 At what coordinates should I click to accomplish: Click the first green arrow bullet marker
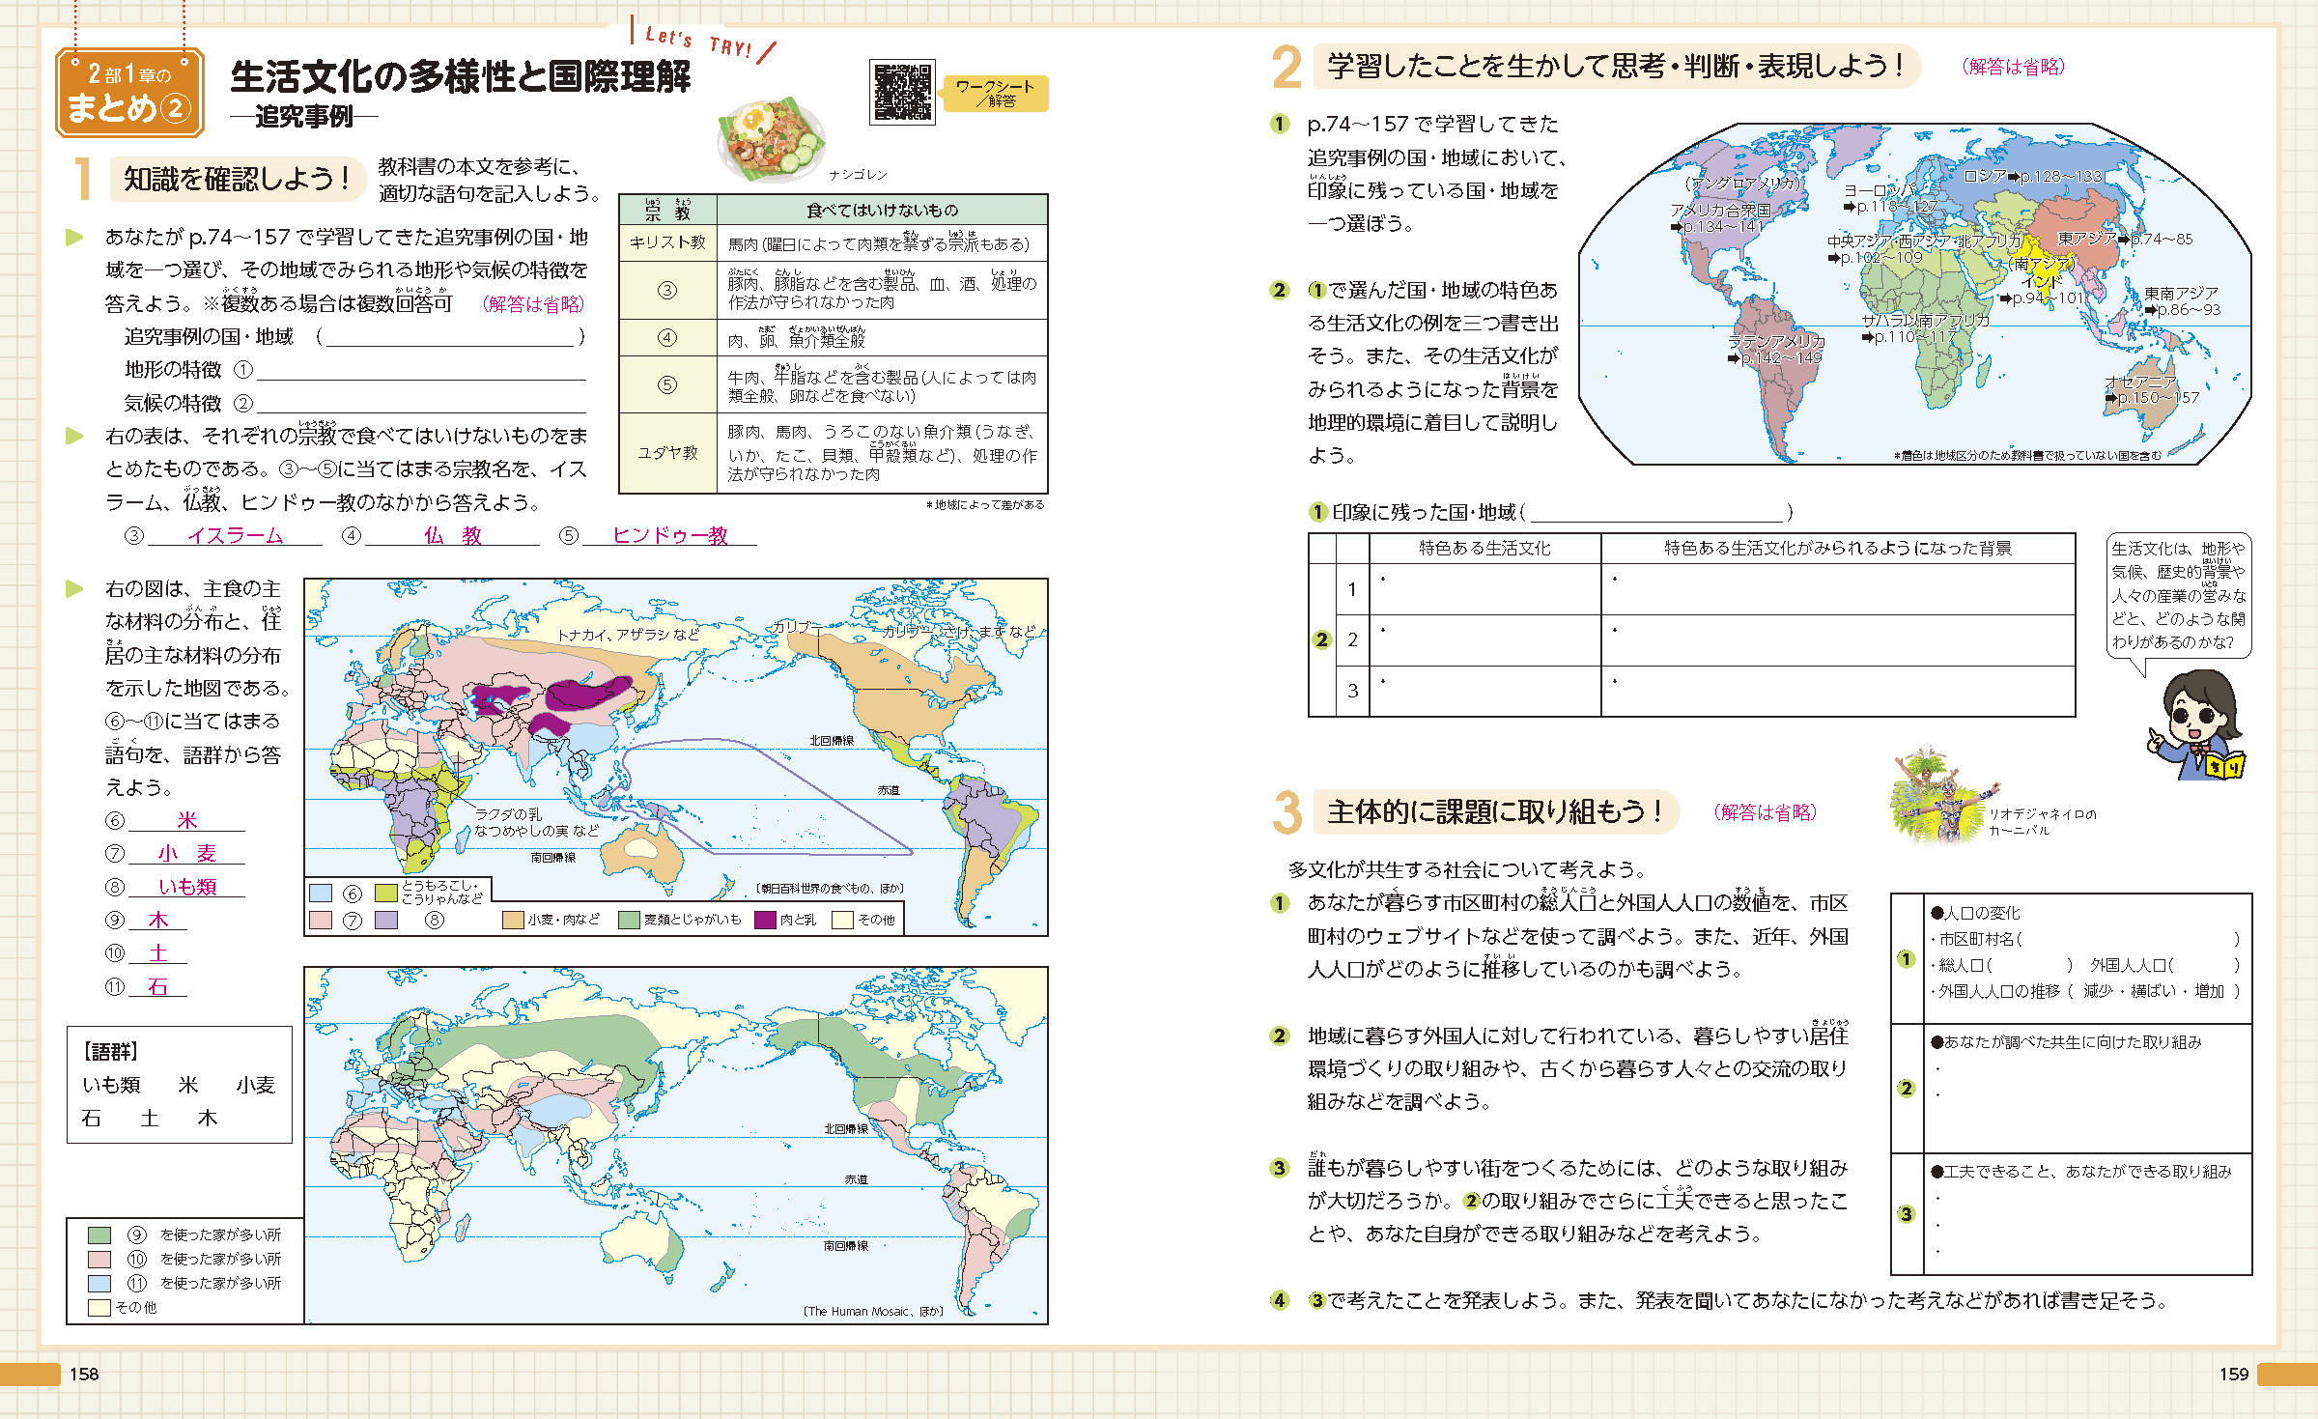(74, 238)
